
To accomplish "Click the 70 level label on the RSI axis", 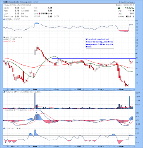I will 137,24.
